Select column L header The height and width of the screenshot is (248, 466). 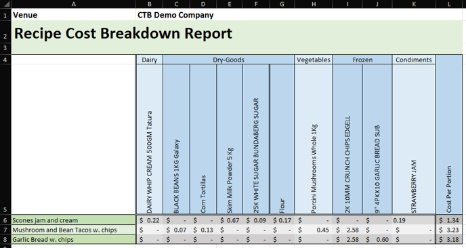pos(449,4)
